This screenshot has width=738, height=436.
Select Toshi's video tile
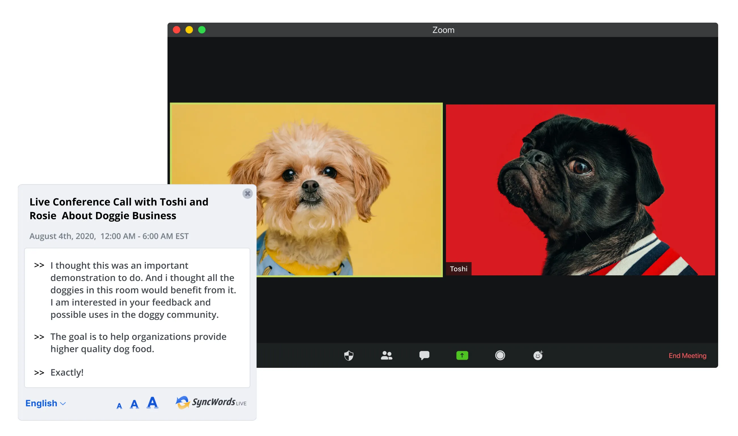tap(580, 190)
